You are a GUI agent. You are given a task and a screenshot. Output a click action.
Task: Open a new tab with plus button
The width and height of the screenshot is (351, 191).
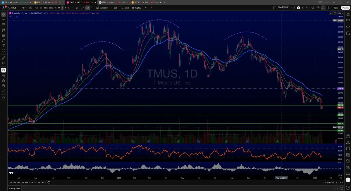tap(165, 2)
